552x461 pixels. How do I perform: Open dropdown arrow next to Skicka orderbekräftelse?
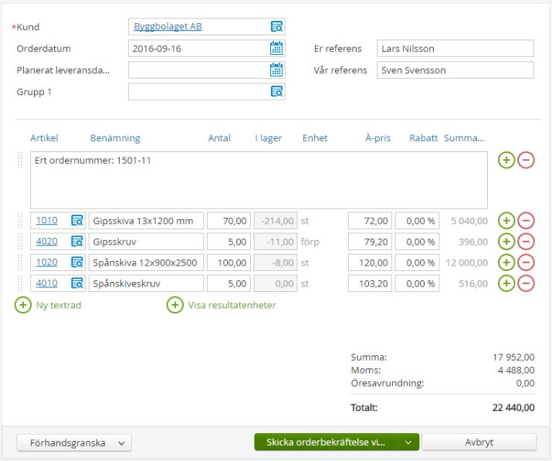pyautogui.click(x=408, y=442)
